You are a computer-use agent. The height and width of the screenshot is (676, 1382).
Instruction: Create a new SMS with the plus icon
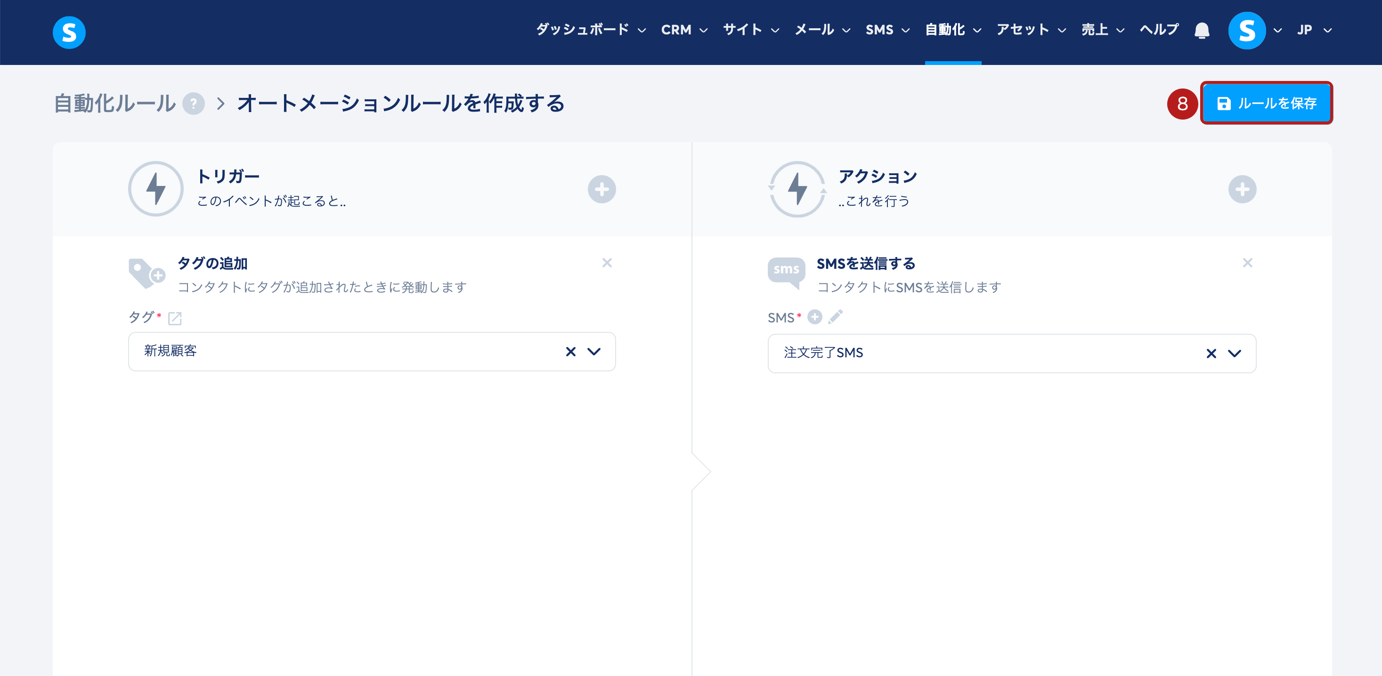click(814, 317)
